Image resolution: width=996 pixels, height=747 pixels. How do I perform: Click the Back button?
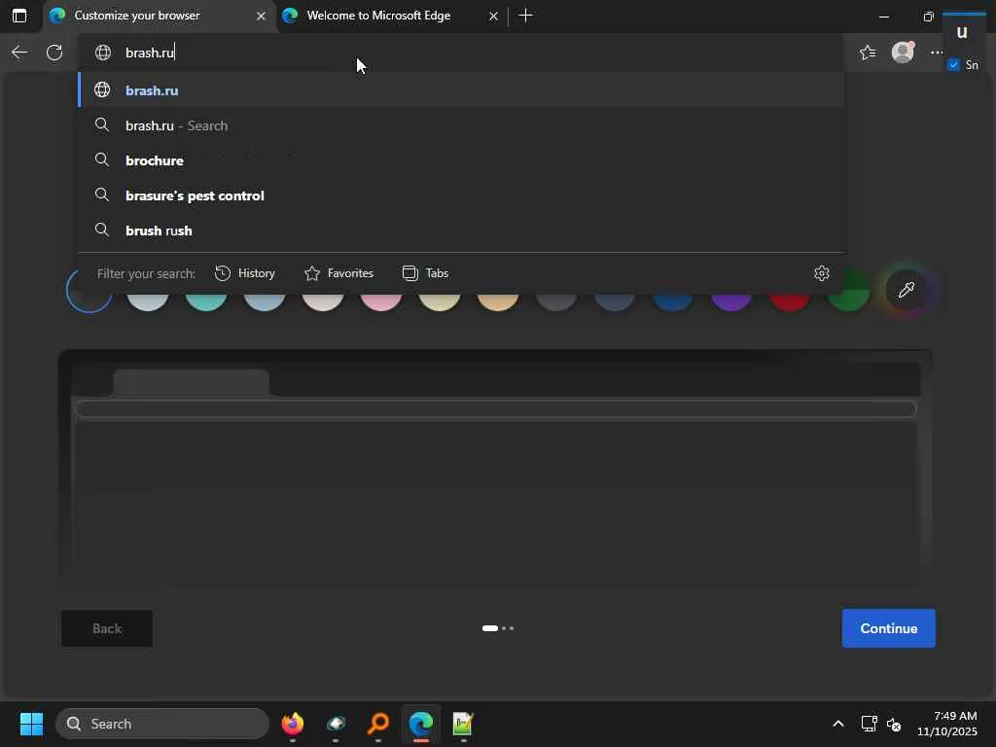pos(107,628)
